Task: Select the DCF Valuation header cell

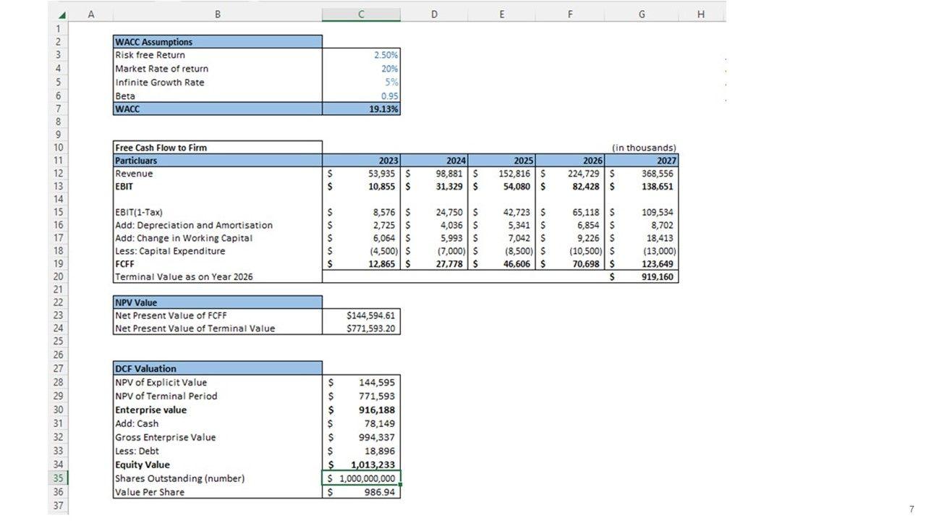Action: tap(217, 368)
